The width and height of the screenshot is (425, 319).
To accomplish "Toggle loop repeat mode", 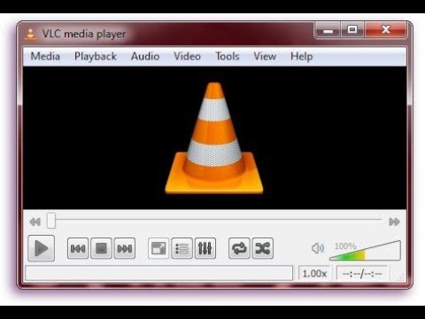I will point(239,248).
